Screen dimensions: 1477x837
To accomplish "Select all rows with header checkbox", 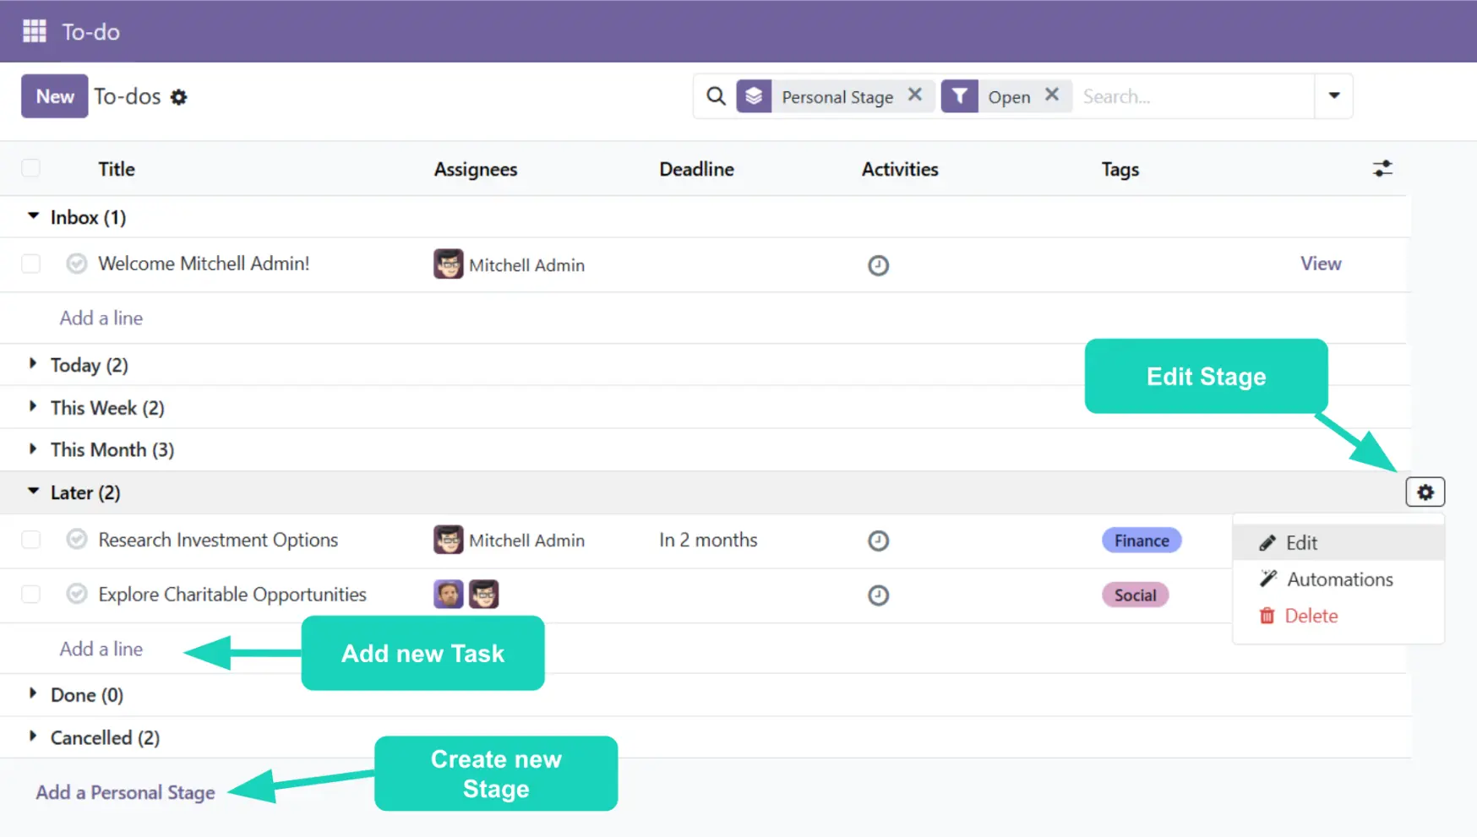I will pyautogui.click(x=31, y=168).
